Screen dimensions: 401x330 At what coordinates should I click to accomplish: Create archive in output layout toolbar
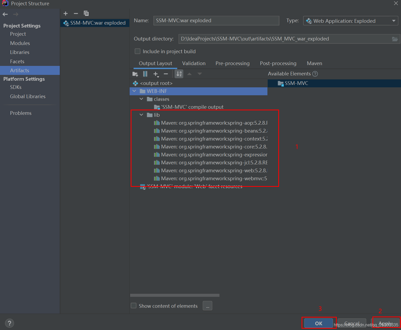click(145, 74)
